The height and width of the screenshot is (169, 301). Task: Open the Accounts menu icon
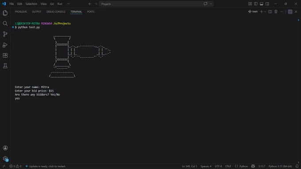click(x=5, y=148)
